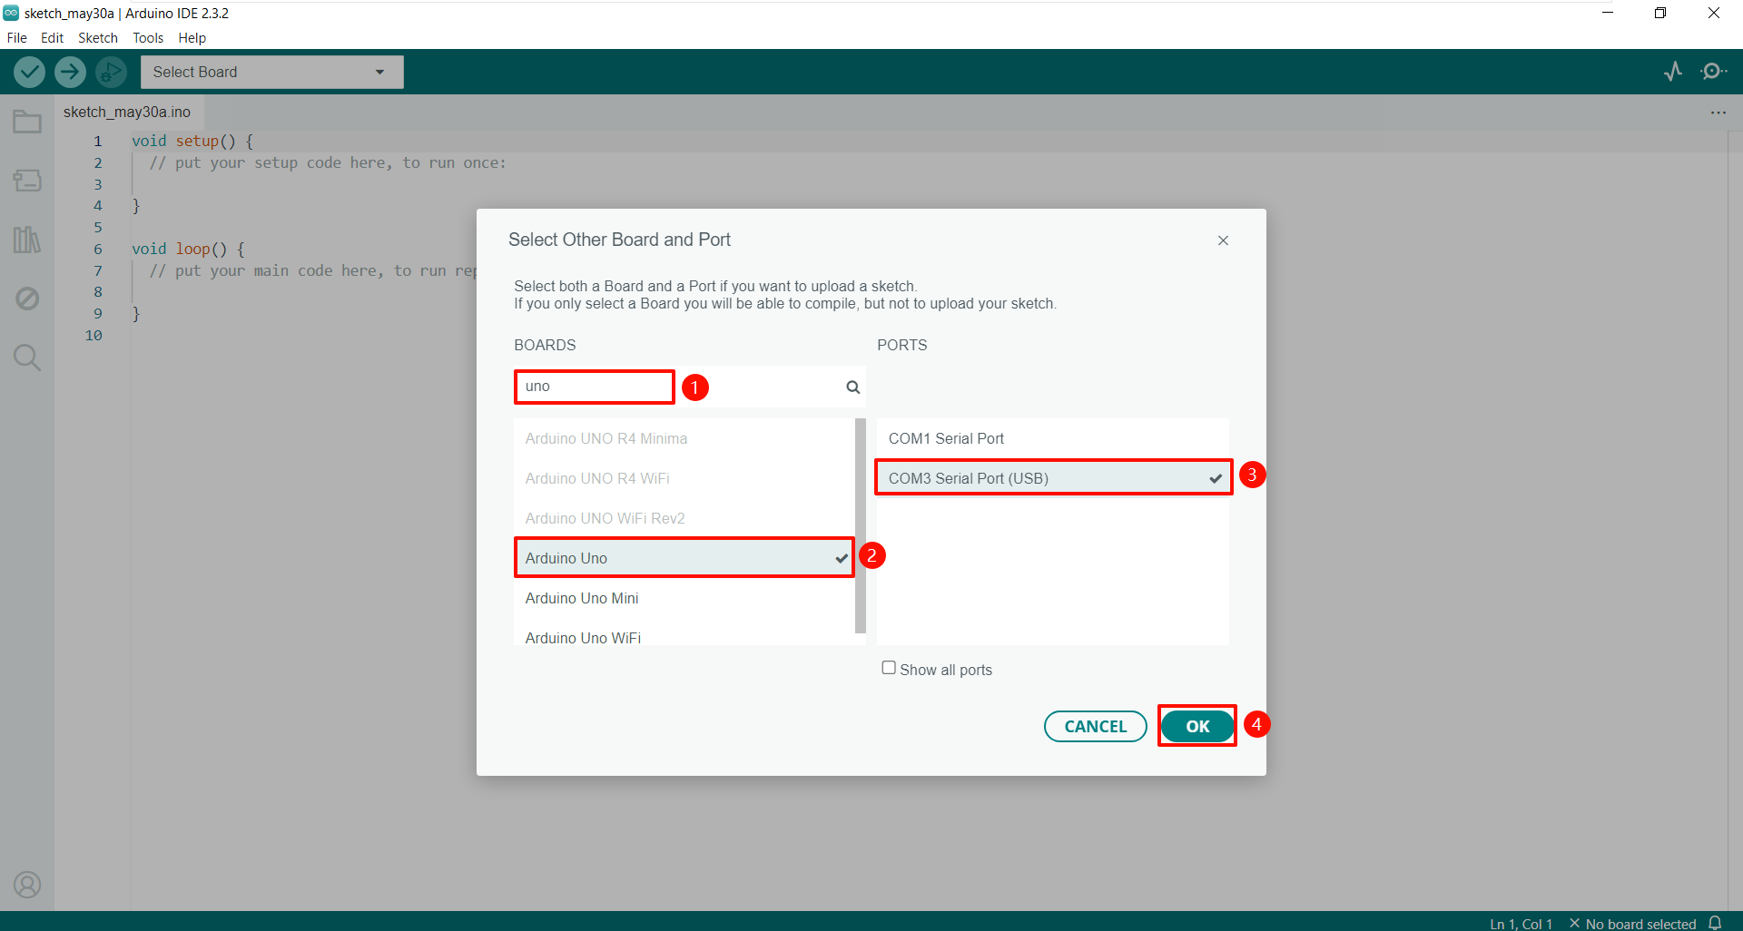The width and height of the screenshot is (1743, 931).
Task: Click the Upload arrow button
Action: click(70, 72)
